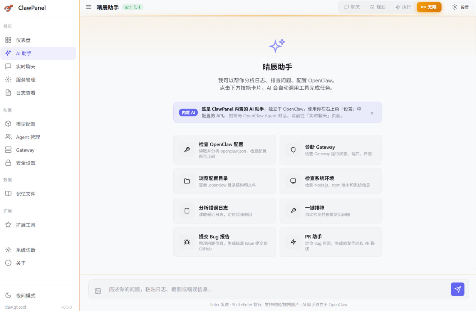
Task: Run the 检查系统环境 monitor card
Action: (x=330, y=181)
